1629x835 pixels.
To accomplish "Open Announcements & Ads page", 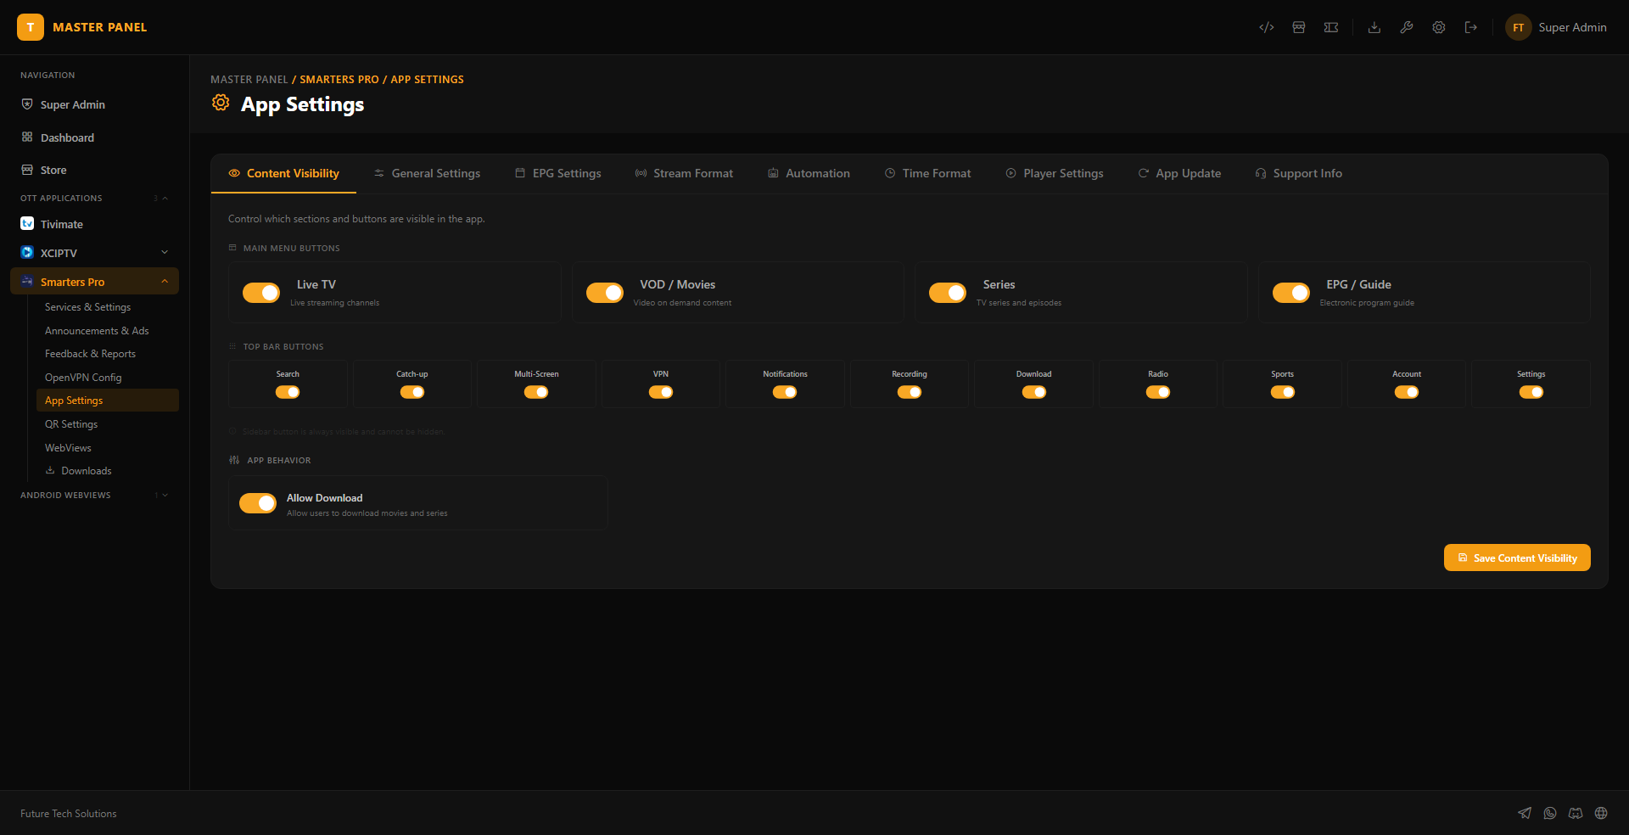I will coord(107,331).
